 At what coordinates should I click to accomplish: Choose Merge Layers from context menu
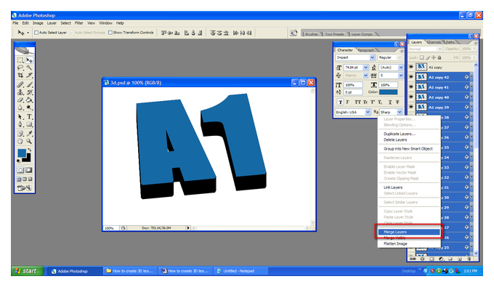click(408, 232)
